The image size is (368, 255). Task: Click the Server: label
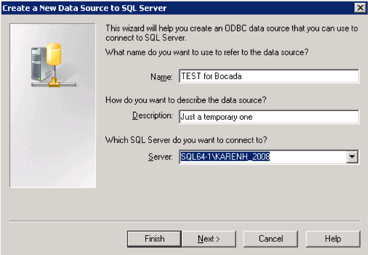(x=159, y=157)
